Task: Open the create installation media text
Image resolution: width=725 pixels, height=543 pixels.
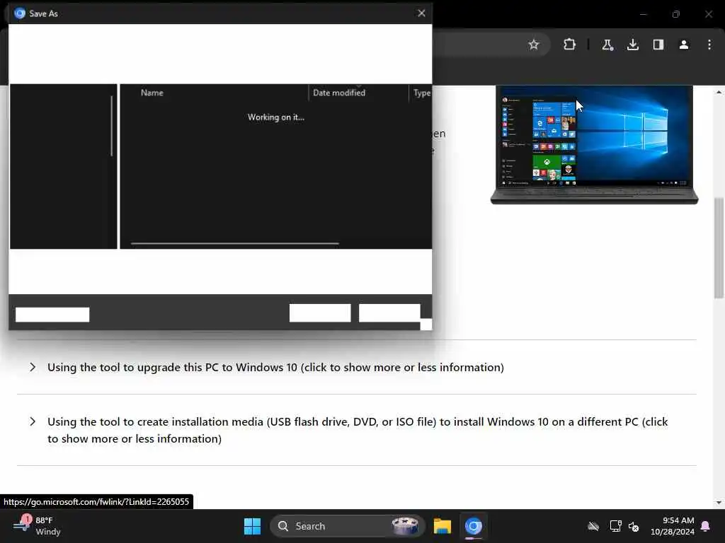Action: click(358, 430)
